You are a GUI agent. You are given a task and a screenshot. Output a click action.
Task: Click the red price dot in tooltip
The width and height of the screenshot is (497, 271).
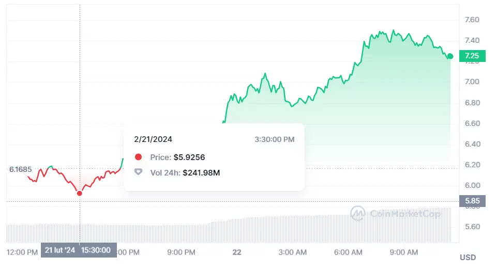click(138, 157)
